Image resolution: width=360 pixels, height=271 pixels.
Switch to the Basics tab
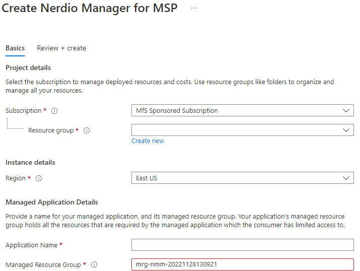coord(15,48)
